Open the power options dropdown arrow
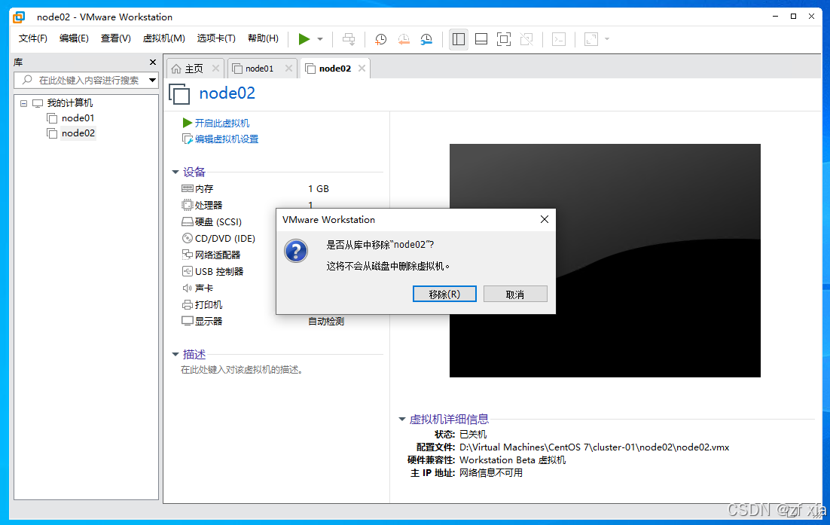Viewport: 830px width, 525px height. tap(319, 39)
